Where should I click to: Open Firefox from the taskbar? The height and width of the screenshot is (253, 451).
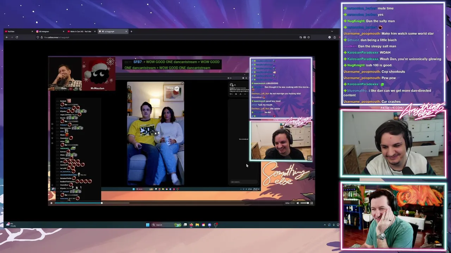coord(191,225)
